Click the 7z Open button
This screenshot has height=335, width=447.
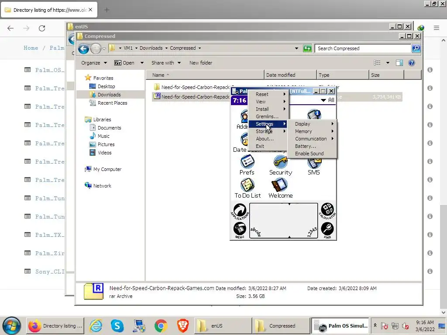point(124,63)
